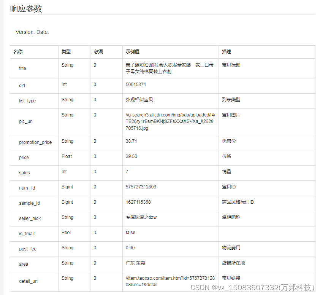Image resolution: width=320 pixels, height=295 pixels.
Task: Select the sales parameter name
Action: [24, 173]
